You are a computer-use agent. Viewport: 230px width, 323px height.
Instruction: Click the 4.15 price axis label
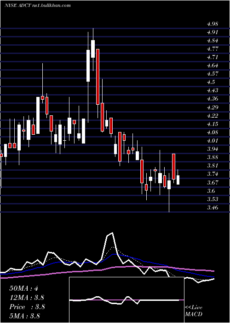point(212,124)
